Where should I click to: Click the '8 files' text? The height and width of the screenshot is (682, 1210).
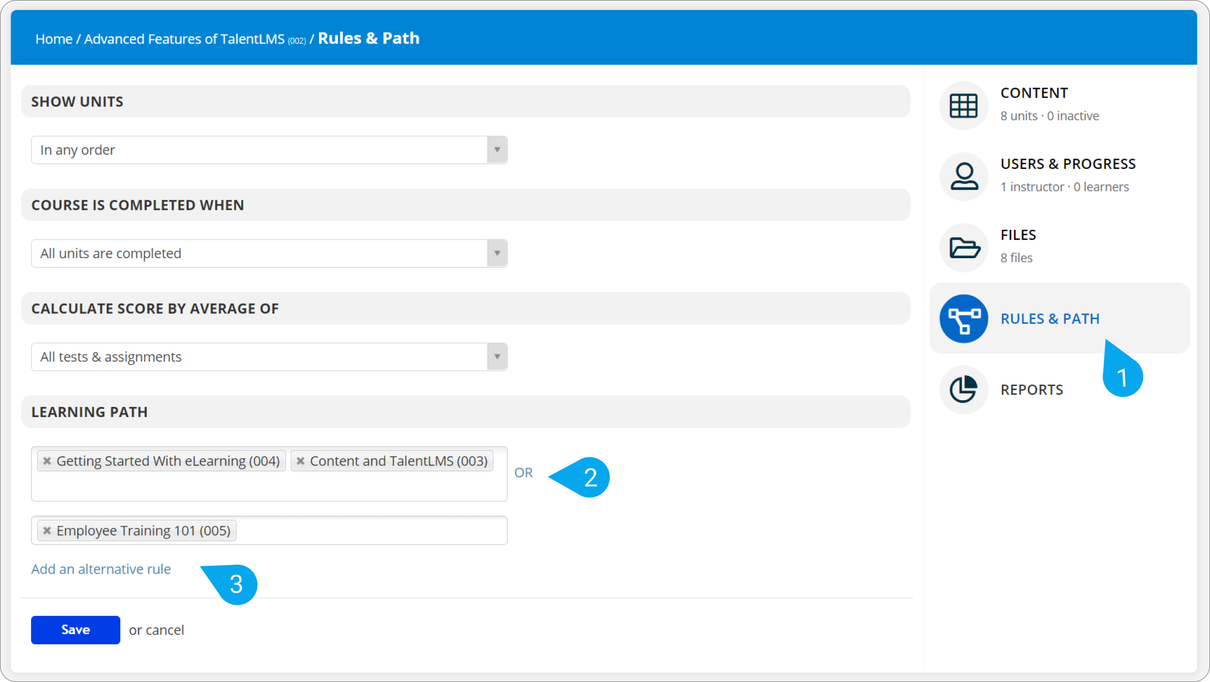coord(1017,258)
